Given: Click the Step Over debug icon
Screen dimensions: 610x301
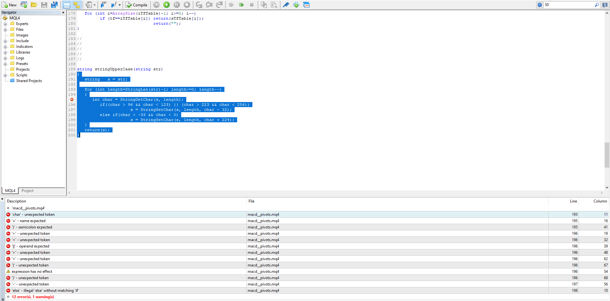Looking at the screenshot, I should pos(209,5).
